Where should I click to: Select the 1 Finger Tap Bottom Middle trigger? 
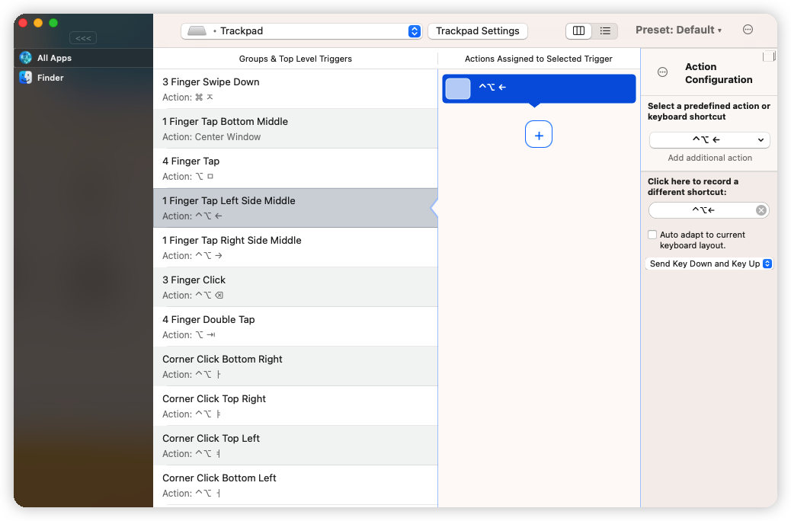295,129
